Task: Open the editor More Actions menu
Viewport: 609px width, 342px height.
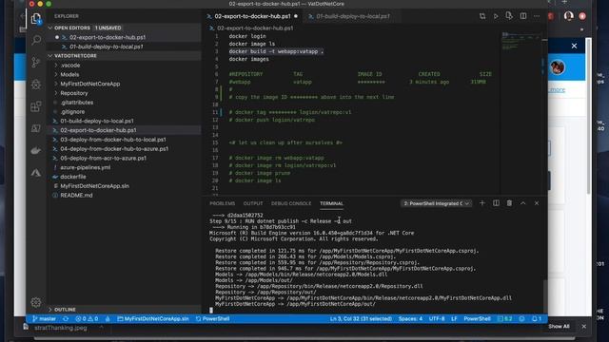Action: 537,16
